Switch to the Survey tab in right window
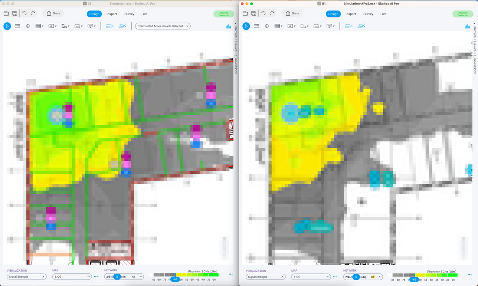Viewport: 478px width, 286px height. coord(368,14)
